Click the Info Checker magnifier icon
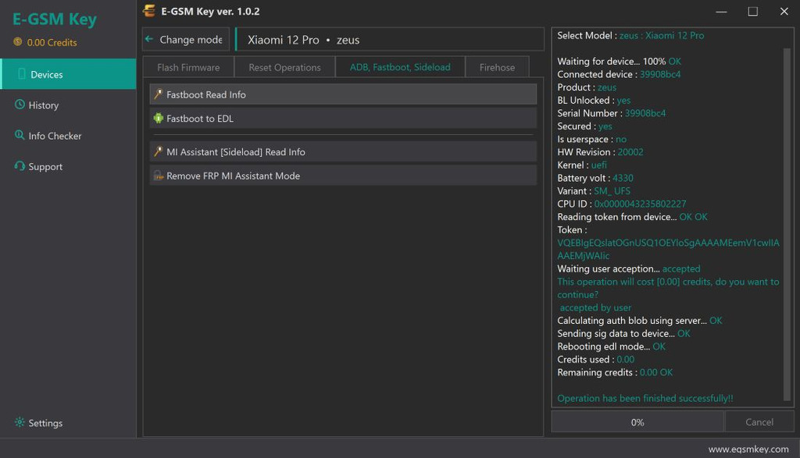 click(x=20, y=135)
